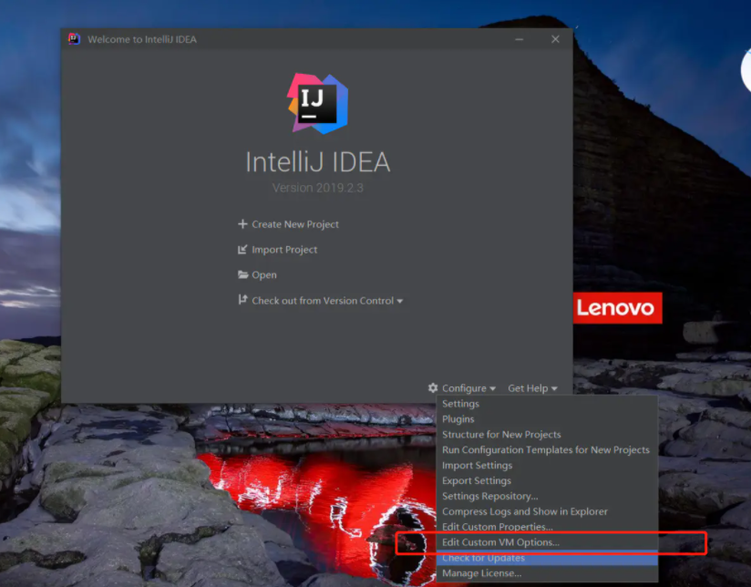Open Settings from the Configure menu

[x=547, y=404]
